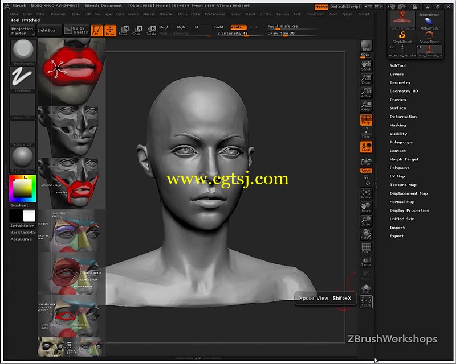Expand the Geometry section
Image resolution: width=456 pixels, height=364 pixels.
(400, 82)
